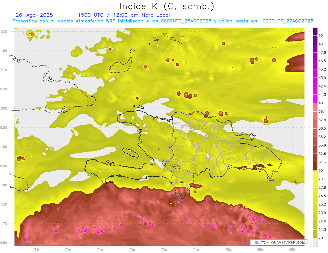The height and width of the screenshot is (253, 328).
Task: Click the color scale value '49.1'
Action: 322,44
